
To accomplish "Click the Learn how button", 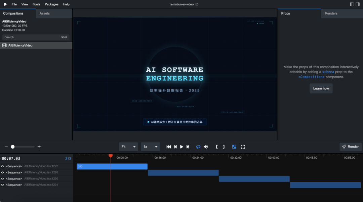I will coord(321,88).
